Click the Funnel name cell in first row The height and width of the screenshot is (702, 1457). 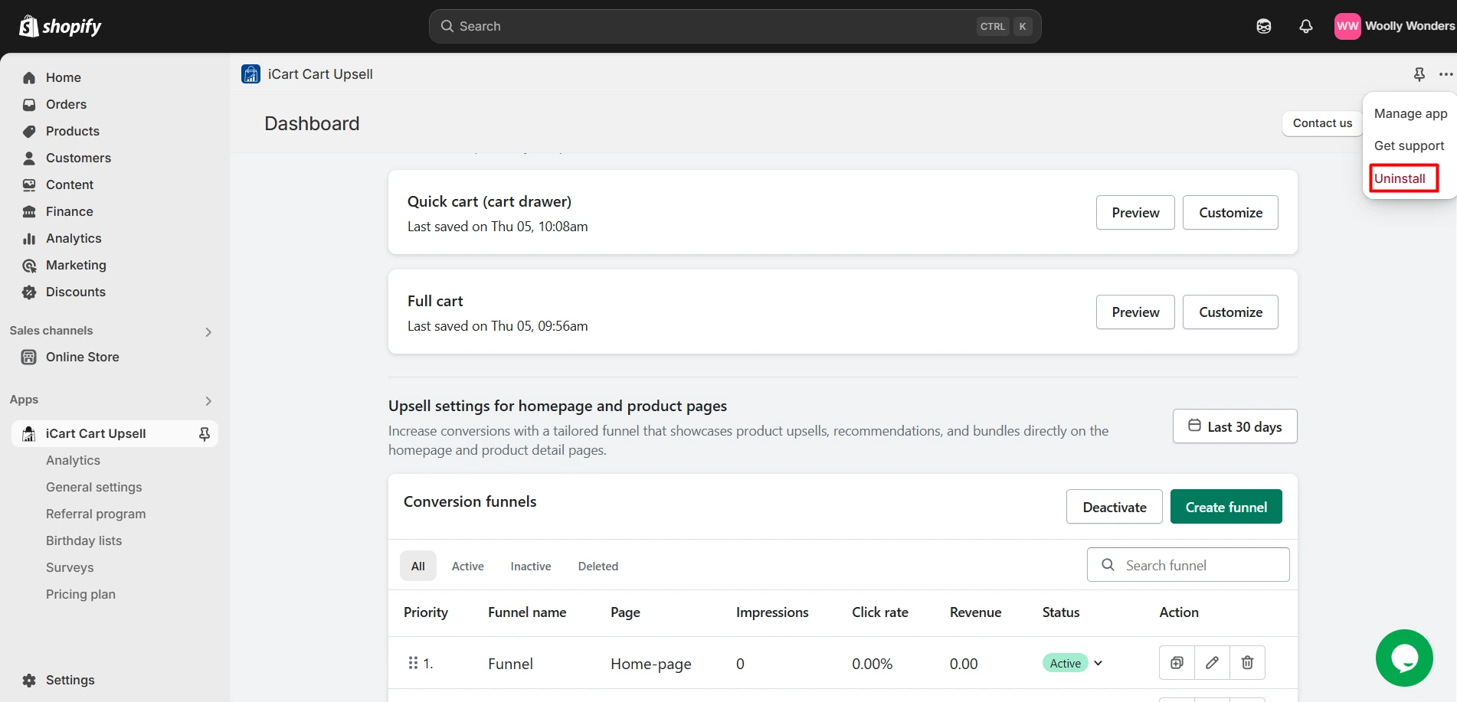(x=510, y=664)
